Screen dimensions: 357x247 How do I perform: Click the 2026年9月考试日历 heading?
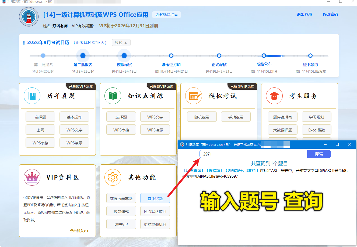tap(48, 42)
